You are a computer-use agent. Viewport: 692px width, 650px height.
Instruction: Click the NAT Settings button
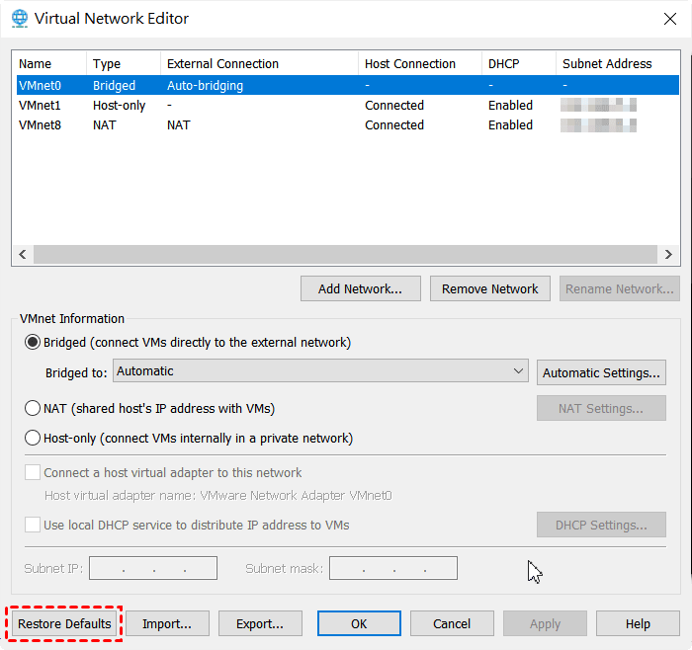(601, 408)
